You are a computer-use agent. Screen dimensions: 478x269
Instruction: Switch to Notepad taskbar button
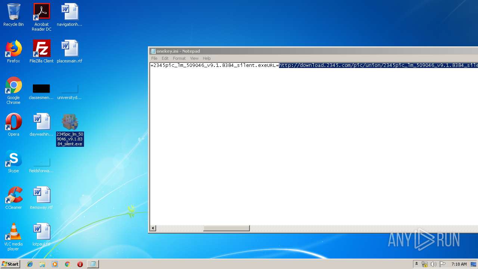pos(93,264)
